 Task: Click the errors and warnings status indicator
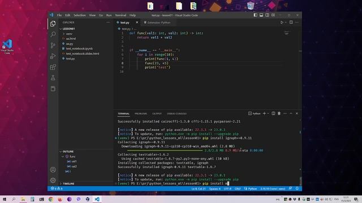57,188
